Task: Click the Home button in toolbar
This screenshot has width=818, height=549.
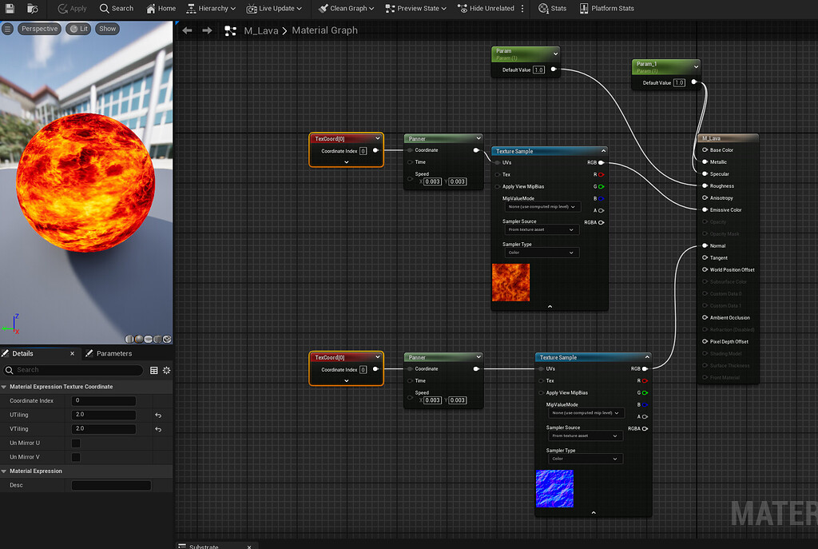Action: 161,8
